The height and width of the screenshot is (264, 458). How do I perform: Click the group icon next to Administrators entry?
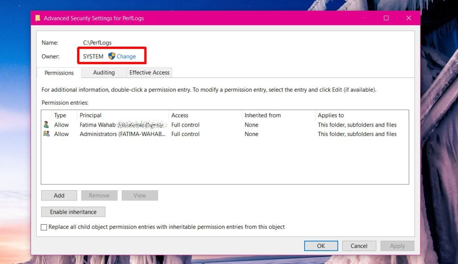[47, 134]
